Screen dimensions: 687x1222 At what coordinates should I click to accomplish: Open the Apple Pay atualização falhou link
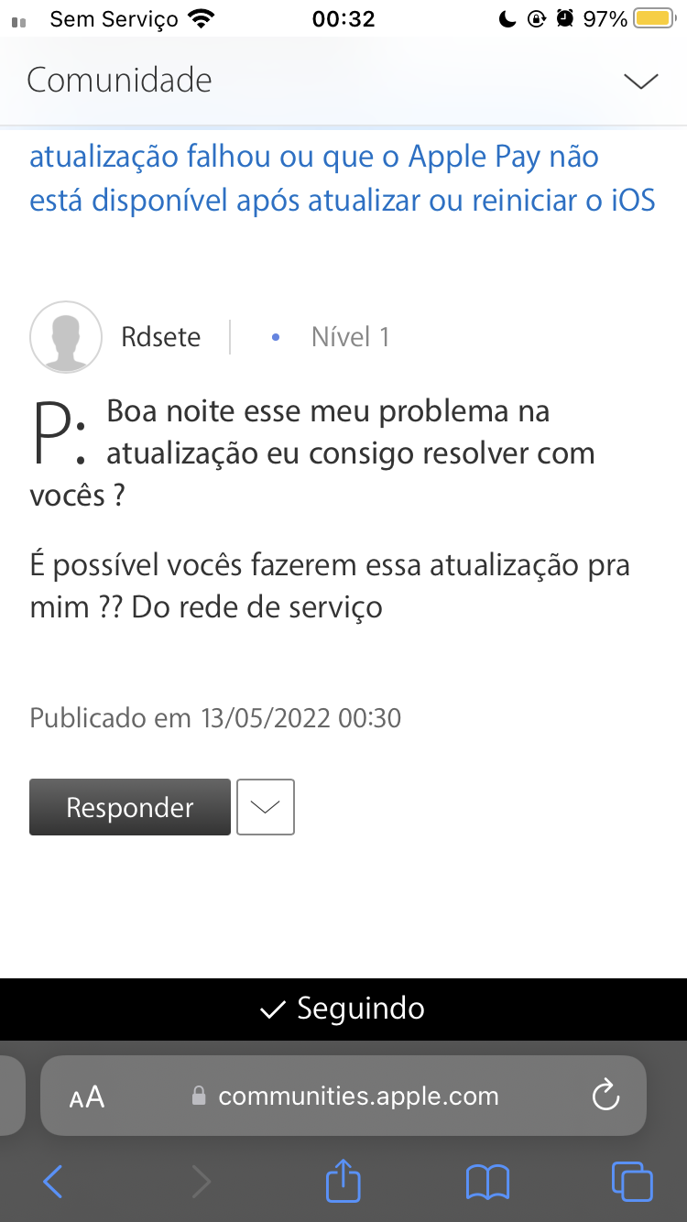pos(343,179)
